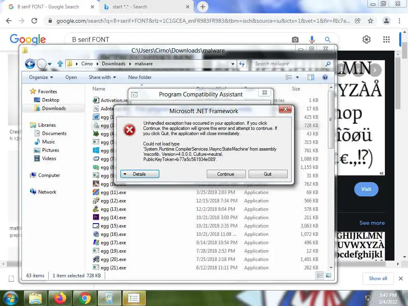This screenshot has height=306, width=408.
Task: Open the Chrome three-dot menu
Action: [399, 21]
